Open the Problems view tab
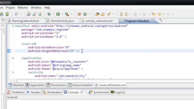The width and height of the screenshot is (194, 109). (16, 92)
